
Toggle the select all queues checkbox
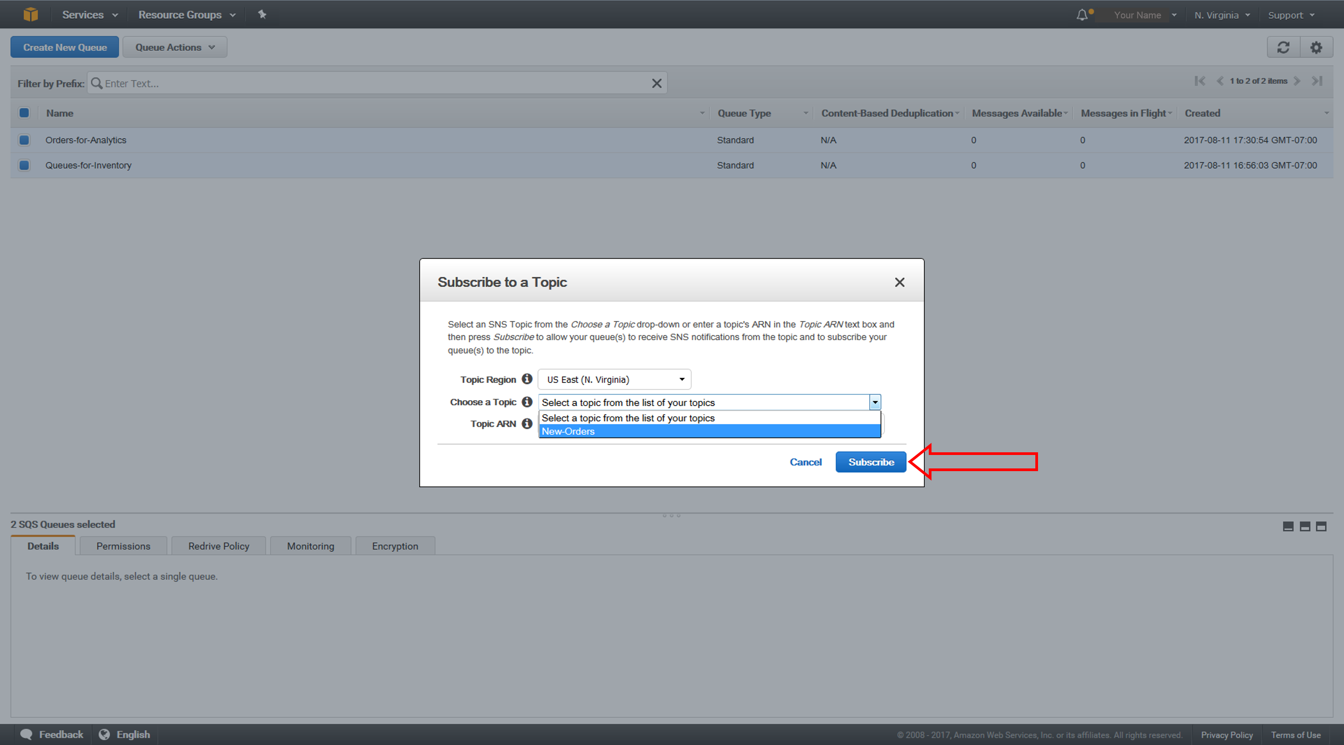click(26, 112)
